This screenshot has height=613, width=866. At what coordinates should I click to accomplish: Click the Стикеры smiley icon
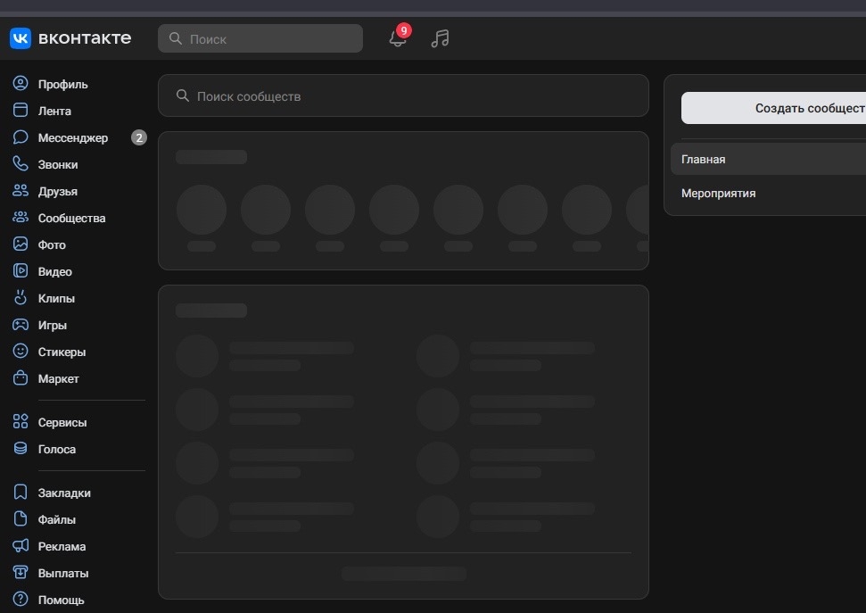click(x=21, y=351)
